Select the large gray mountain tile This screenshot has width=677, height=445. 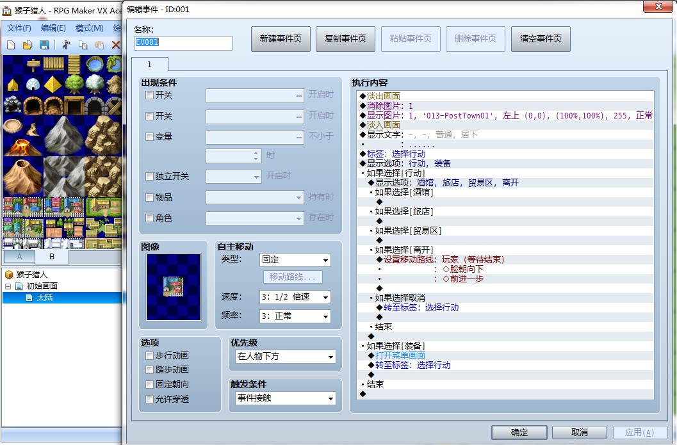coord(63,136)
